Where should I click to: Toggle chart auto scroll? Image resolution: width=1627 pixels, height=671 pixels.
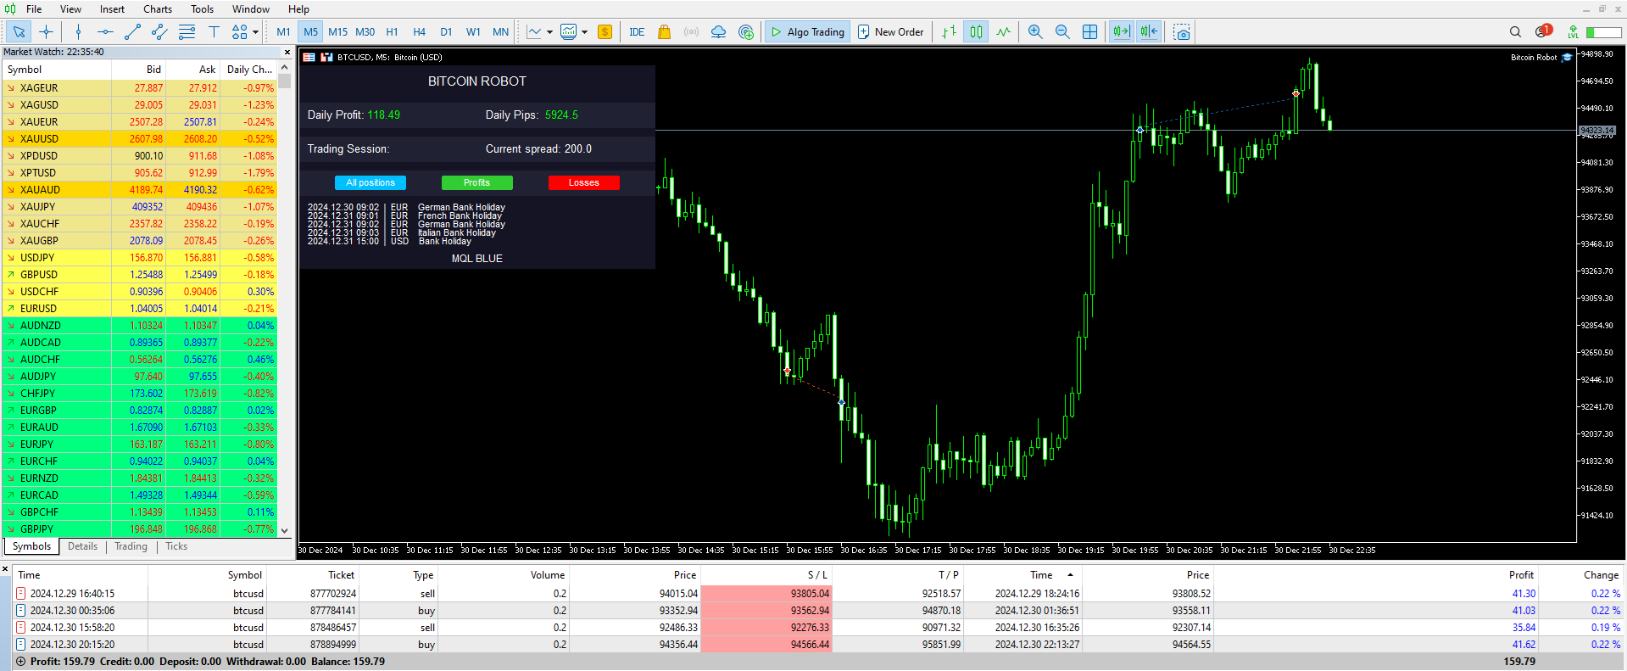pos(1122,32)
